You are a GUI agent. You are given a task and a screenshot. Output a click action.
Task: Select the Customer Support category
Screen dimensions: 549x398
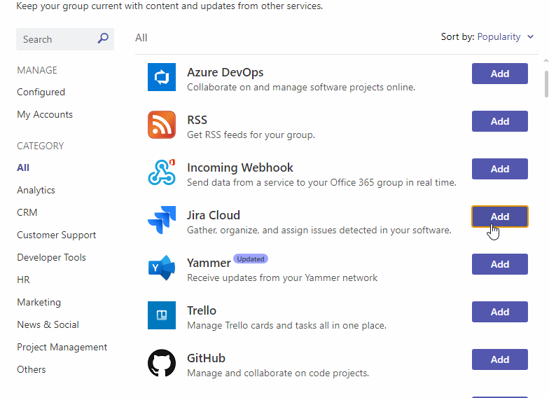pyautogui.click(x=56, y=235)
